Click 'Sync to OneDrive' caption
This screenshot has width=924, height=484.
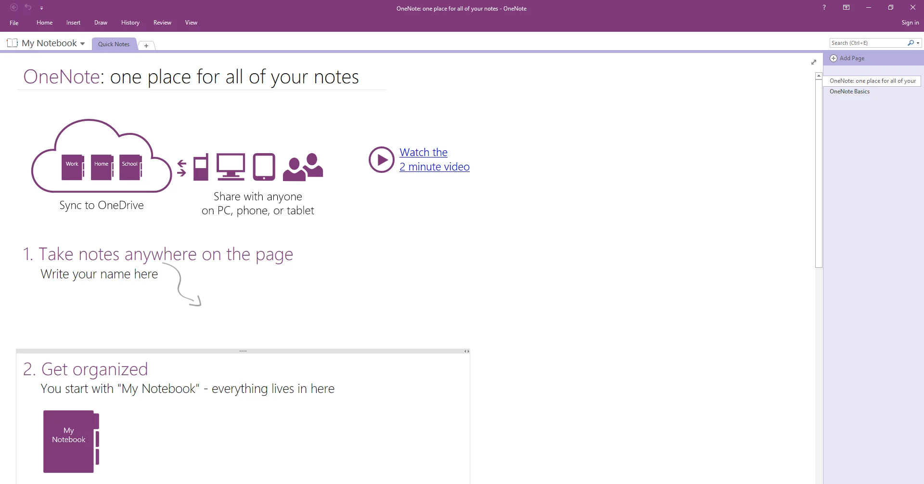[x=102, y=205]
